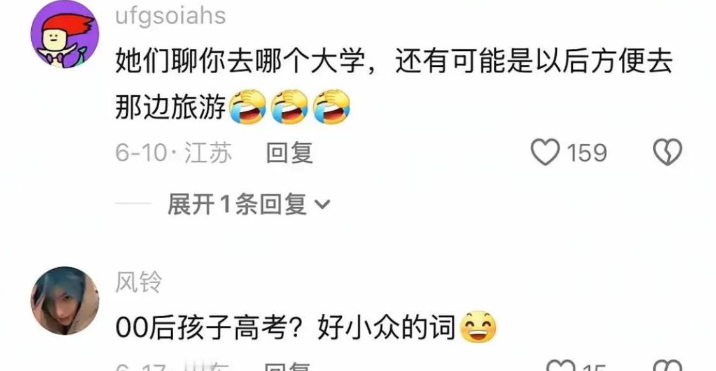
Task: Open 风铃 profile avatar
Action: 65,301
